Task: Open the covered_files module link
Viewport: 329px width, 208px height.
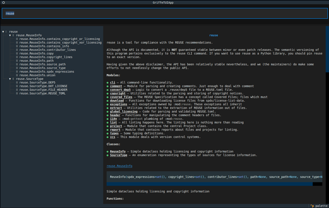Action: click(x=121, y=97)
